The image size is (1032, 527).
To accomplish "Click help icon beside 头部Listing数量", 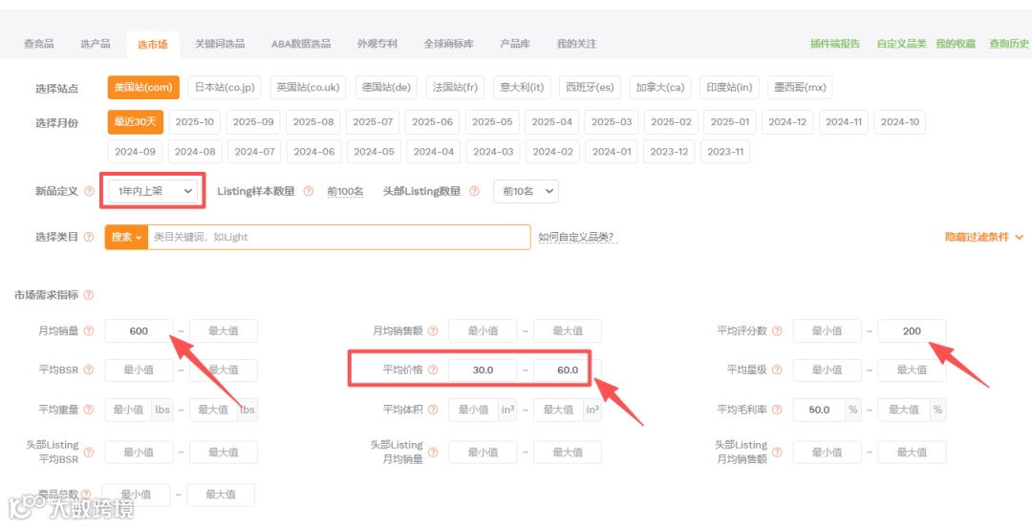I will click(474, 192).
